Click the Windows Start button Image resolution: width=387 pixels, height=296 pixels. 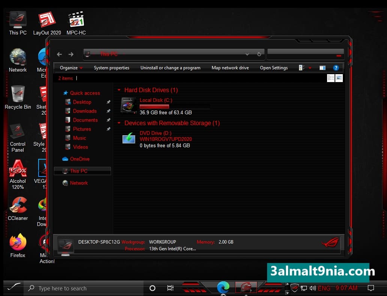coord(14,287)
